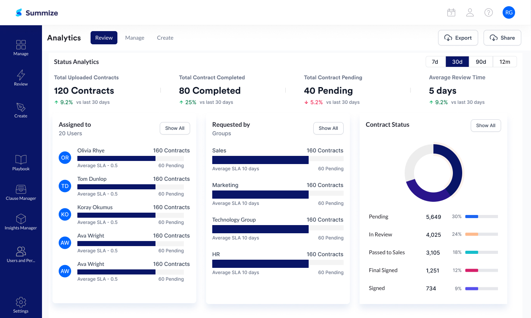Show all in Contract Status card

[486, 126]
